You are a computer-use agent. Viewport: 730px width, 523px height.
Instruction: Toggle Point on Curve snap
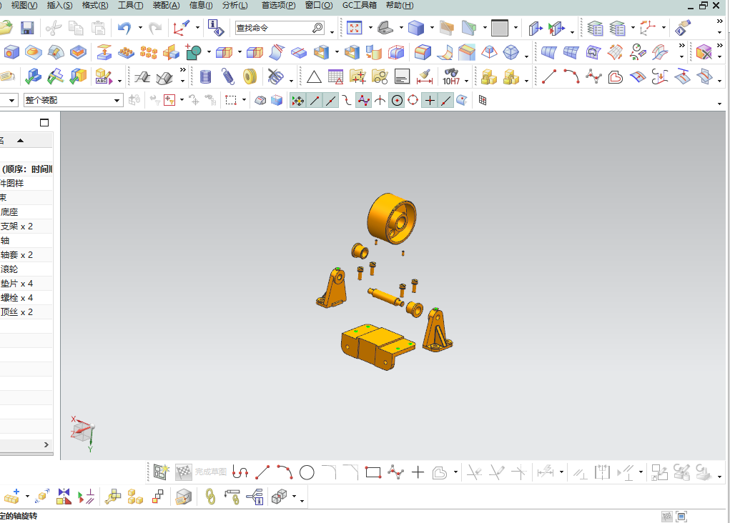[x=446, y=100]
